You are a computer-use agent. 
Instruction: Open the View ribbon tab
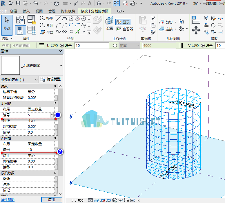pyautogui.click(x=39, y=11)
